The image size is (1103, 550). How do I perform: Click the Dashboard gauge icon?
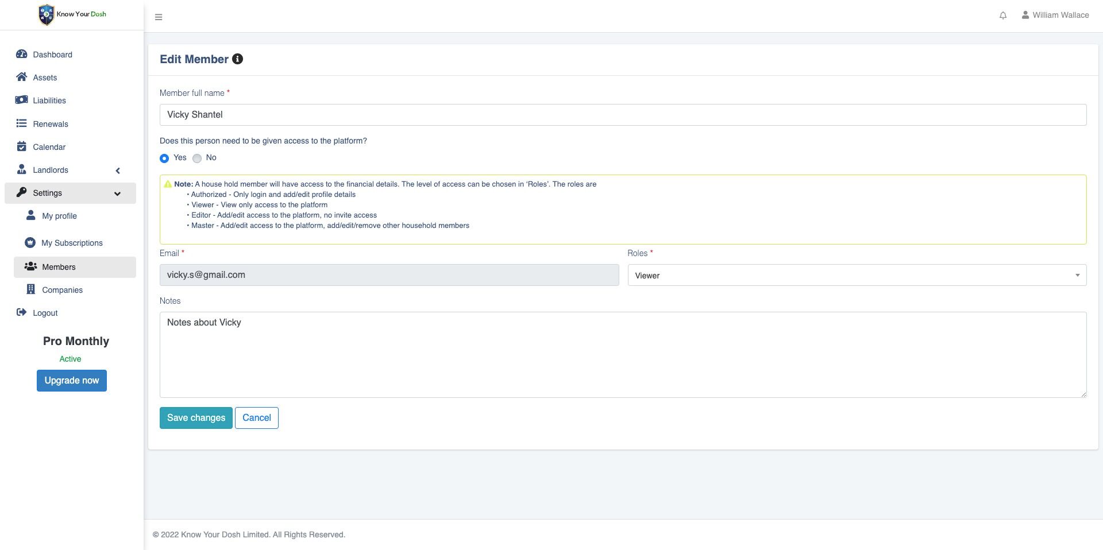22,54
